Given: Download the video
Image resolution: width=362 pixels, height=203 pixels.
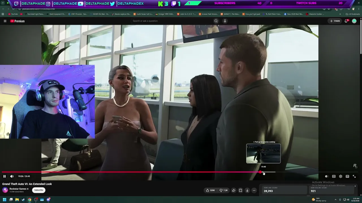Looking at the screenshot, I should pos(247,190).
